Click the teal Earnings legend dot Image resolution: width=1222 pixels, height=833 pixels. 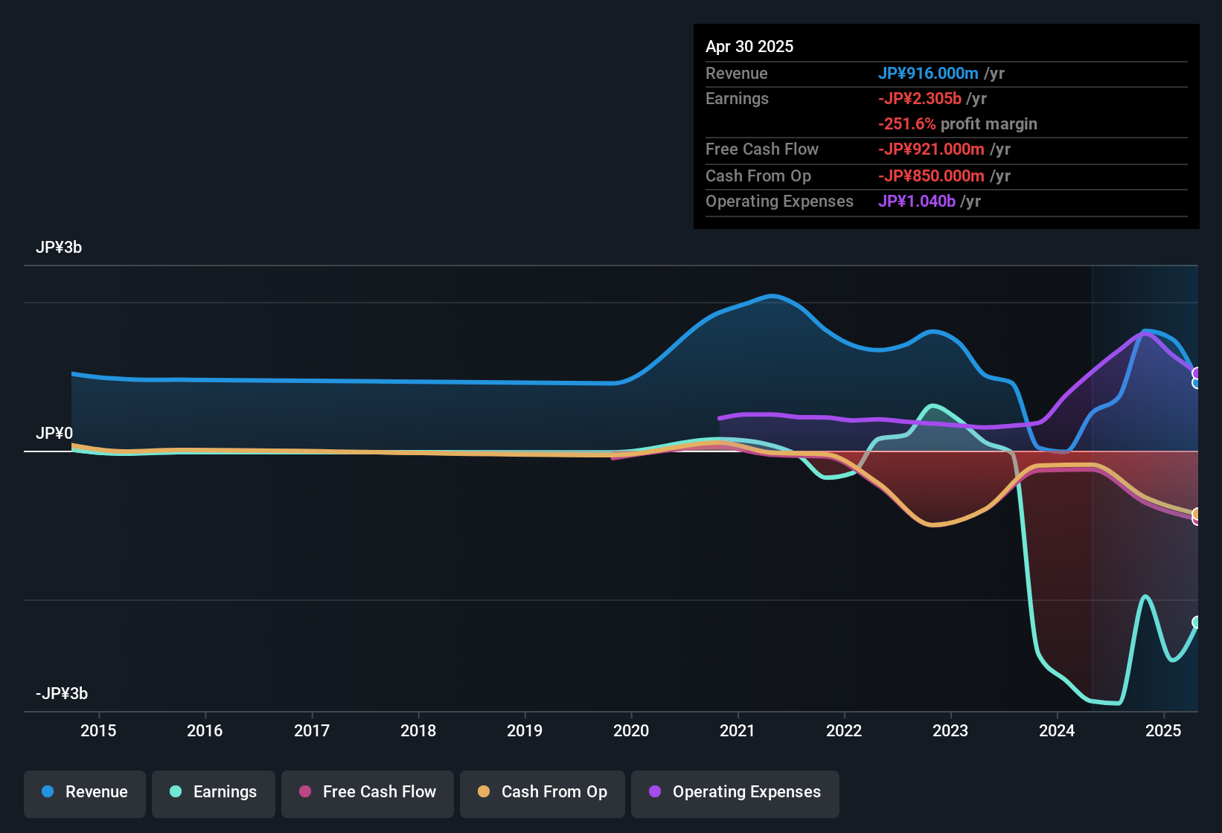(176, 791)
